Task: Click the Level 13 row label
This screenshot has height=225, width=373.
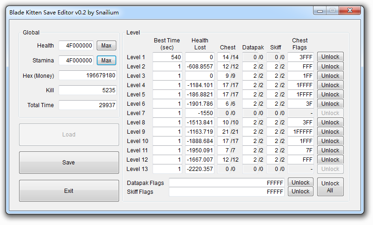Action: [x=137, y=169]
